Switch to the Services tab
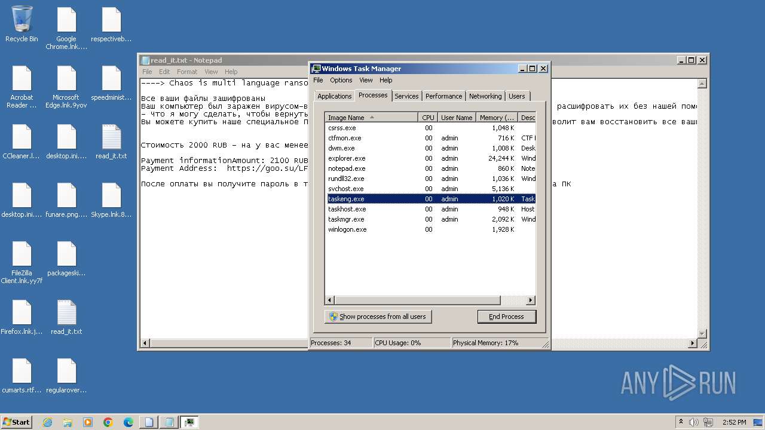 (x=406, y=96)
